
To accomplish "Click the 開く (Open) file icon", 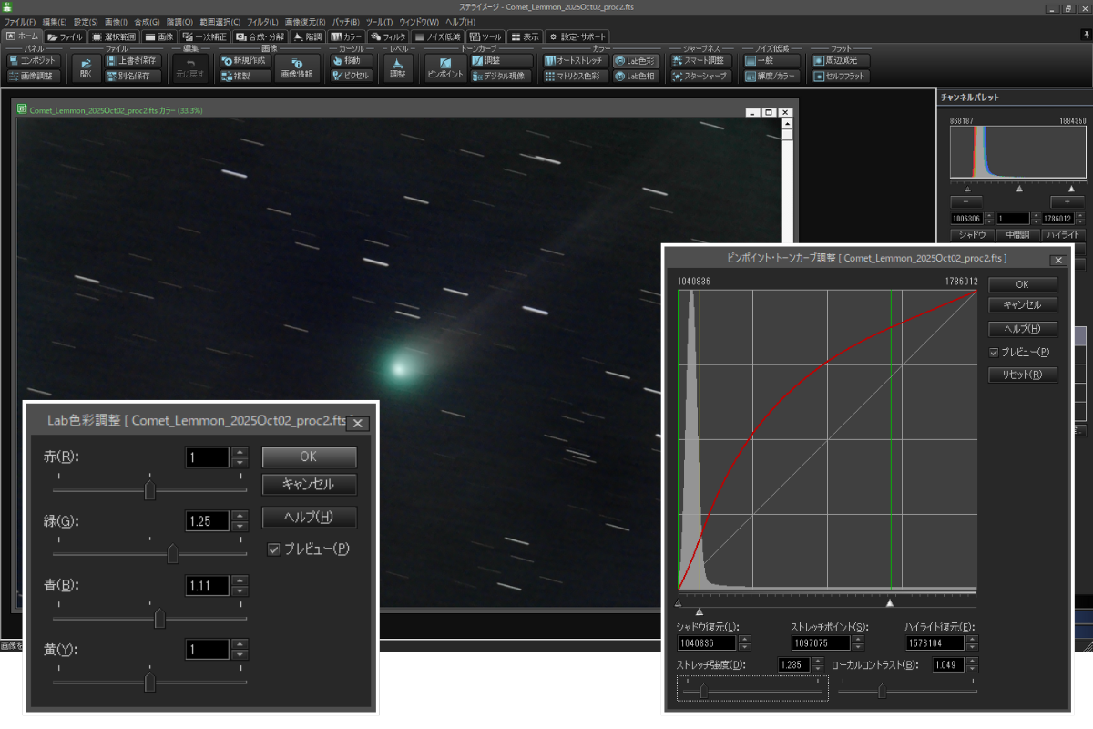I will click(87, 68).
